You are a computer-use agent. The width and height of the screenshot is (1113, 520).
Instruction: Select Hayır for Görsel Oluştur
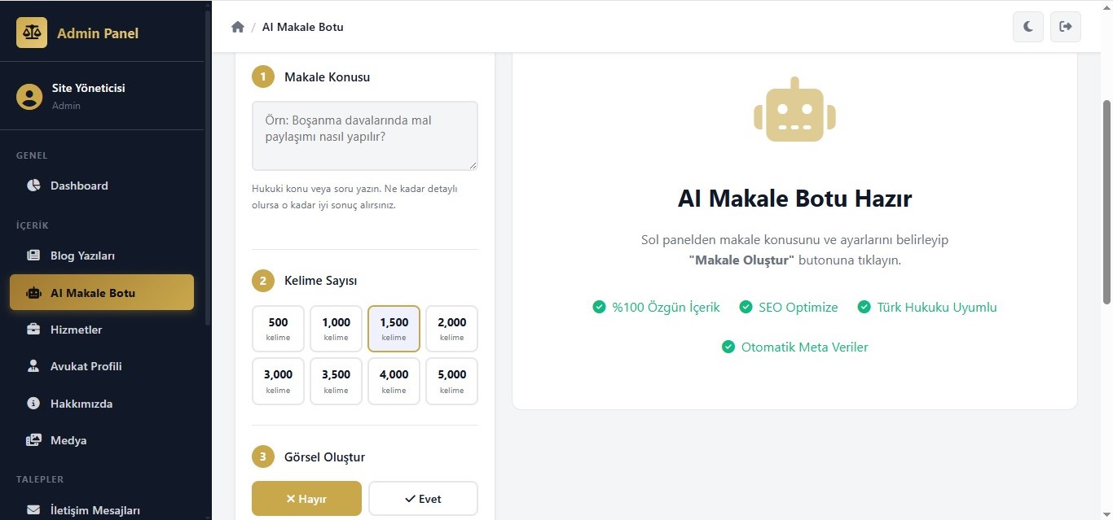pyautogui.click(x=306, y=499)
